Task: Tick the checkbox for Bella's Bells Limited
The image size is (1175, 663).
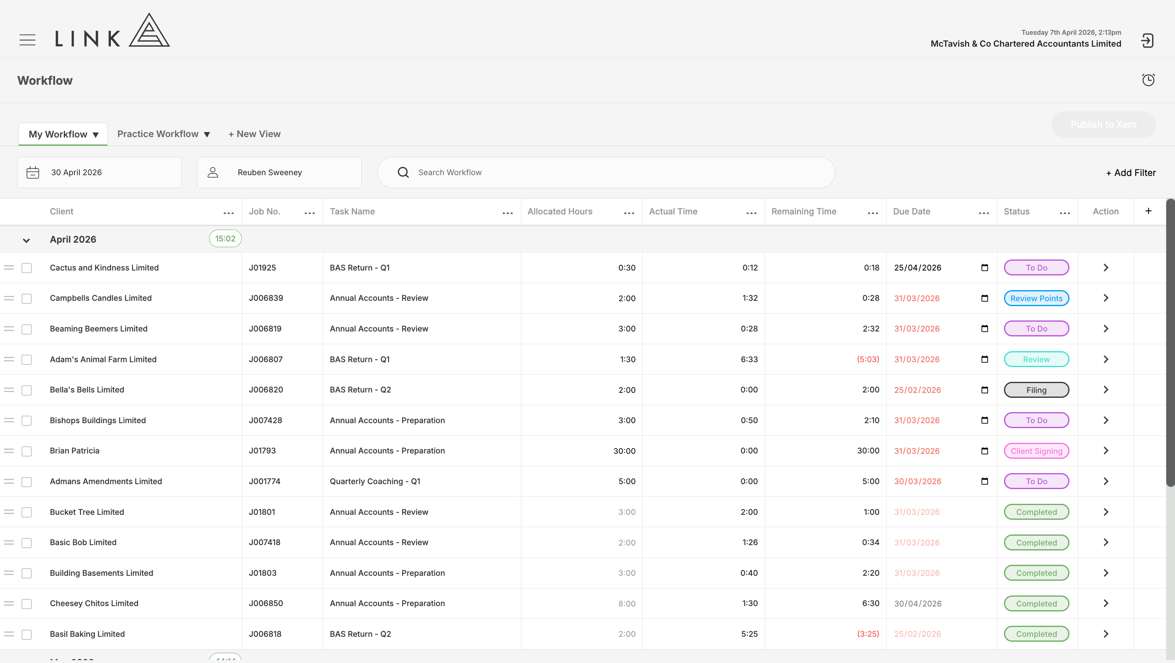Action: 27,390
